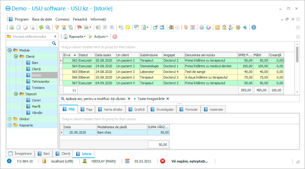
Task: Click the yellow sticky note icon
Action: tap(128, 27)
